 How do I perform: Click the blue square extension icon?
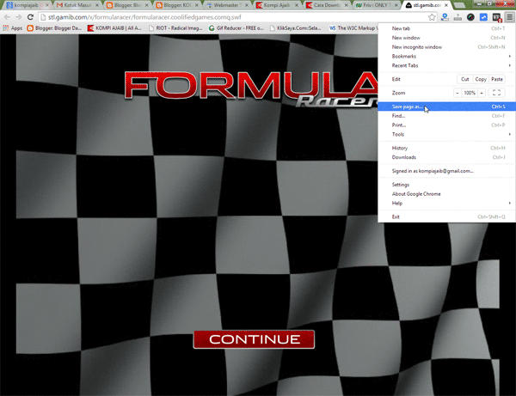(483, 17)
